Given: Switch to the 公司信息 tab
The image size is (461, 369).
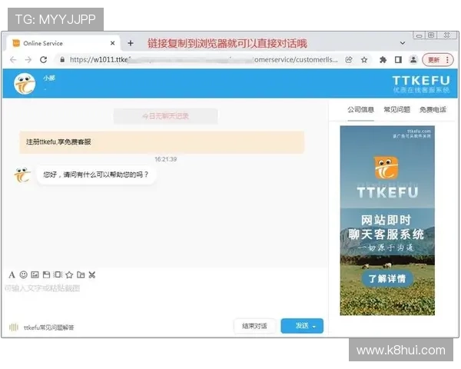Looking at the screenshot, I should pos(361,110).
